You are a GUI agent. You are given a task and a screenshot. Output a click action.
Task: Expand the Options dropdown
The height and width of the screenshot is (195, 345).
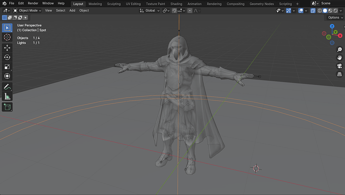[x=335, y=17]
